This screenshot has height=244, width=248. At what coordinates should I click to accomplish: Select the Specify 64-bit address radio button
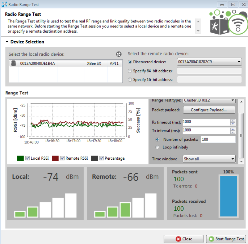[130, 71]
